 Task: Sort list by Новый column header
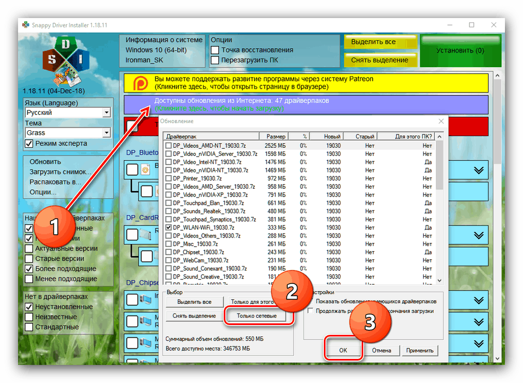(x=326, y=136)
